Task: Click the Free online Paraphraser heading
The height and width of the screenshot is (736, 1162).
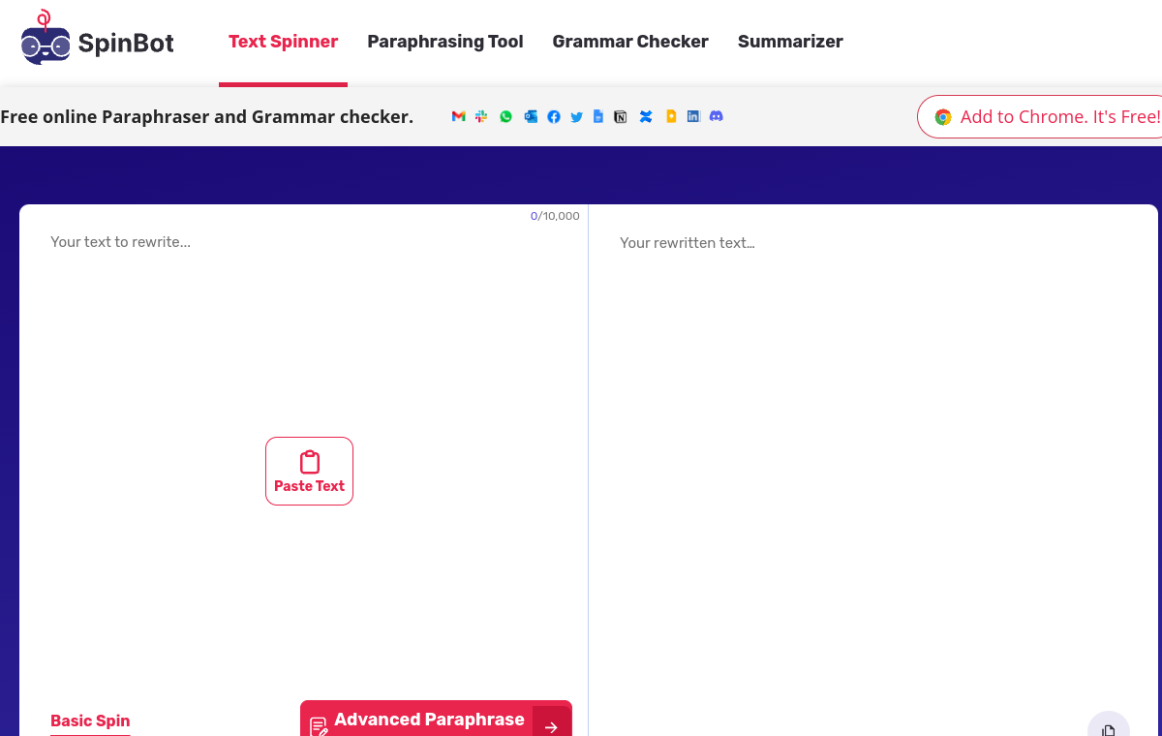Action: (x=207, y=117)
